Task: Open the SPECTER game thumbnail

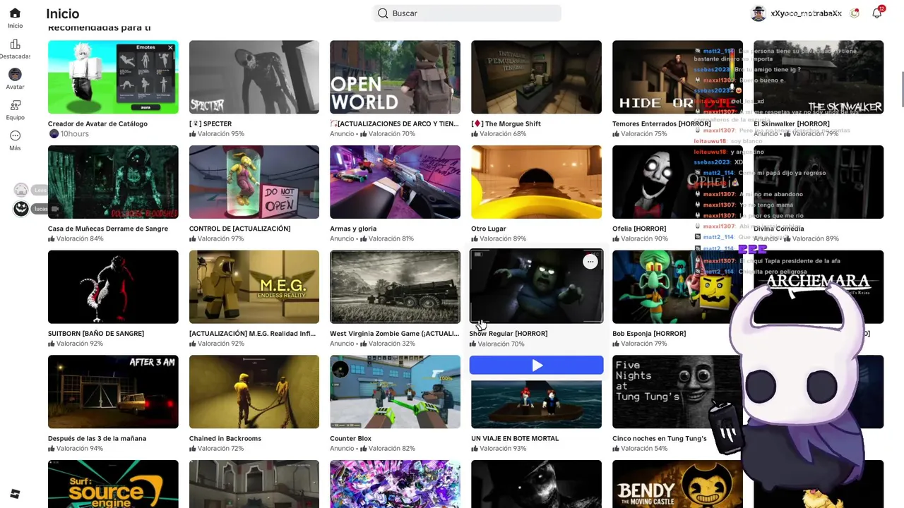Action: pos(254,77)
